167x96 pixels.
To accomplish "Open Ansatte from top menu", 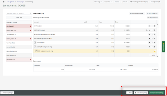I will (x=117, y=2).
